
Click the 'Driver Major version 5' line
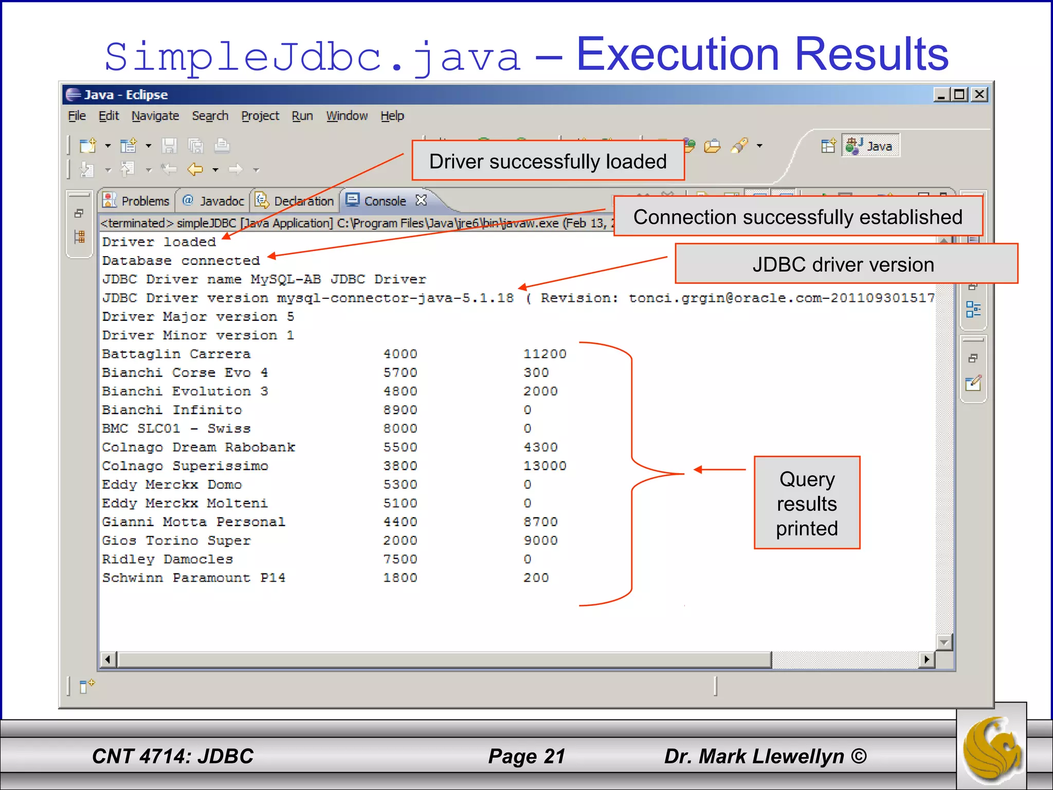coord(198,316)
